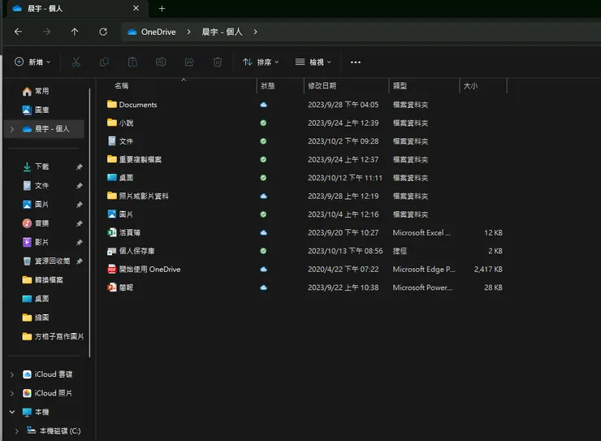Open the 檢視 view dropdown
601x441 pixels.
[x=313, y=62]
